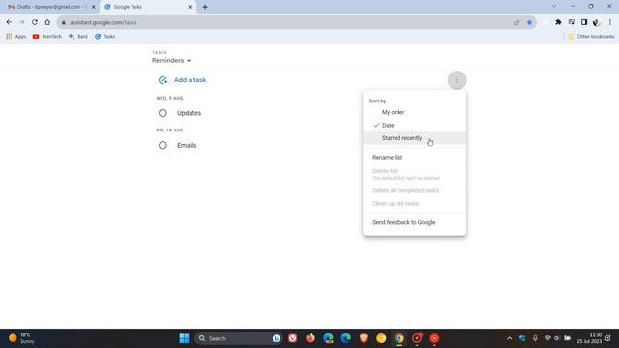This screenshot has width=619, height=348.
Task: Open the Extensions puzzle icon
Action: (x=558, y=22)
